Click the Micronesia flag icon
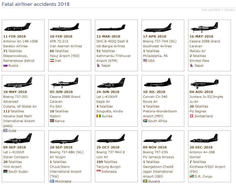The width and height of the screenshot is (236, 186). click(x=52, y=181)
